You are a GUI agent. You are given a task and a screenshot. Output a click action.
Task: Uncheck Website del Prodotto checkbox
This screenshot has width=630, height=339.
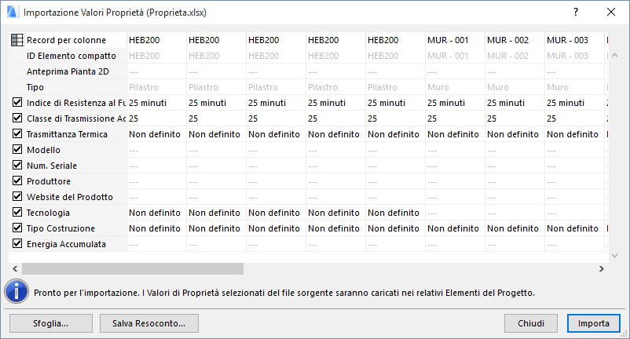click(x=17, y=197)
